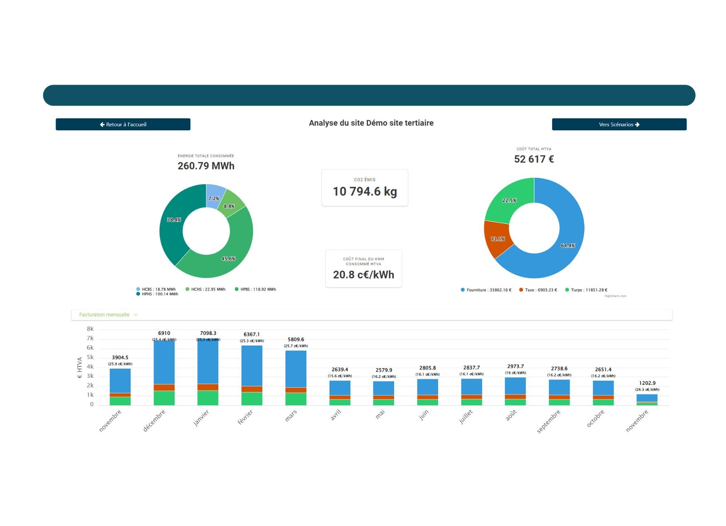Open the Highcharts.com credit link
This screenshot has width=726, height=526.
[615, 296]
